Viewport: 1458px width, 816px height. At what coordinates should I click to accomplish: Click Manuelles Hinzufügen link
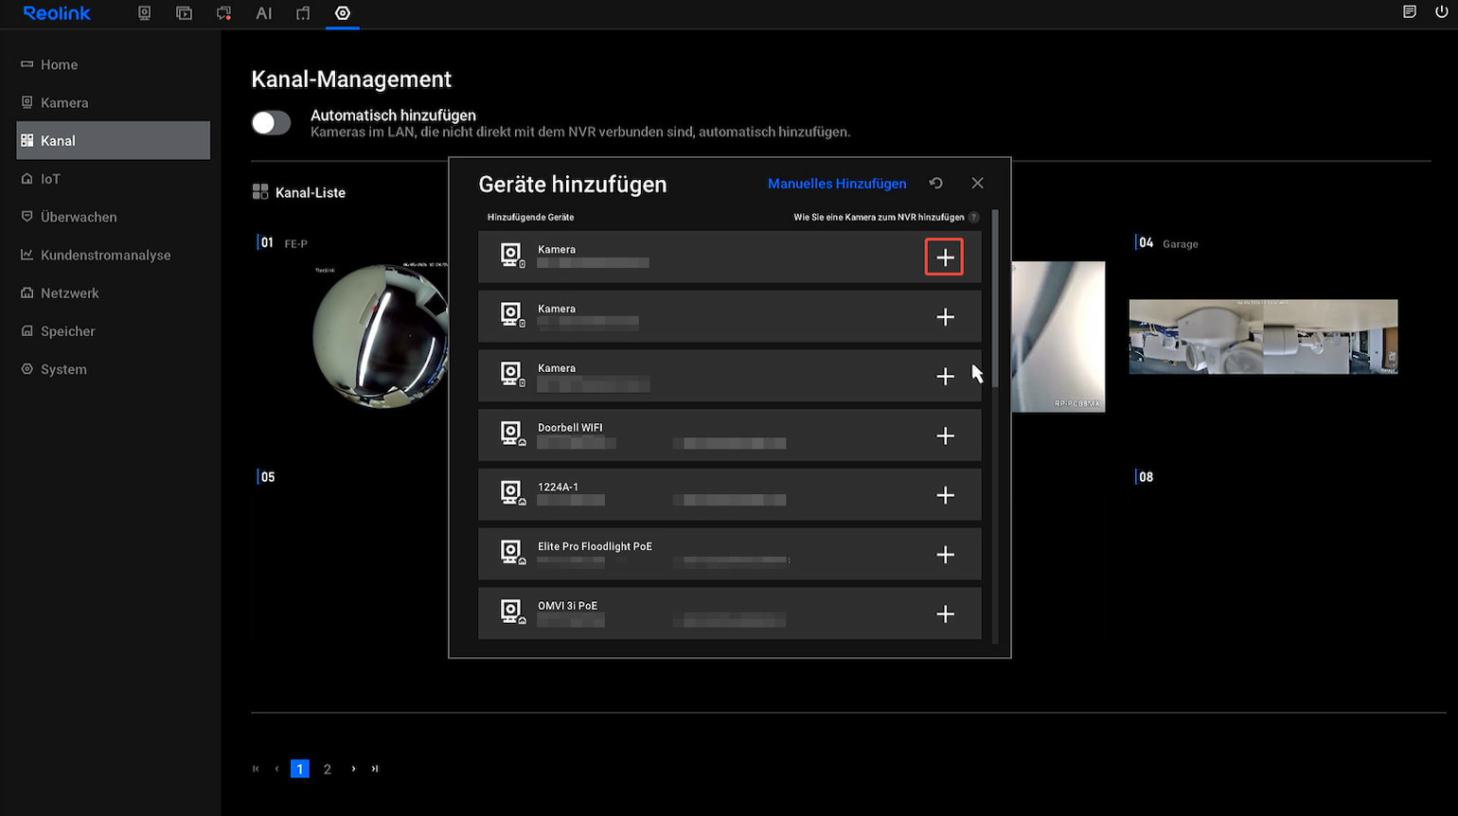pyautogui.click(x=837, y=184)
